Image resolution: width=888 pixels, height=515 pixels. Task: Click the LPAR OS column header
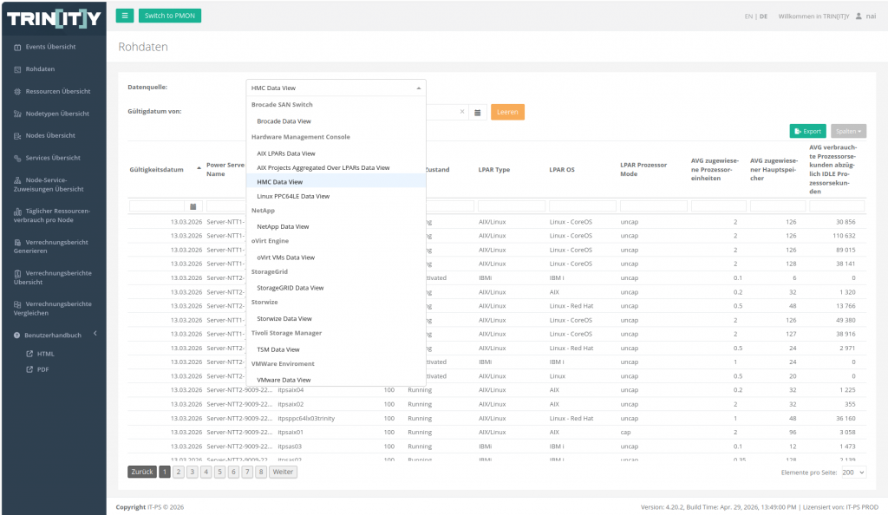click(x=562, y=169)
